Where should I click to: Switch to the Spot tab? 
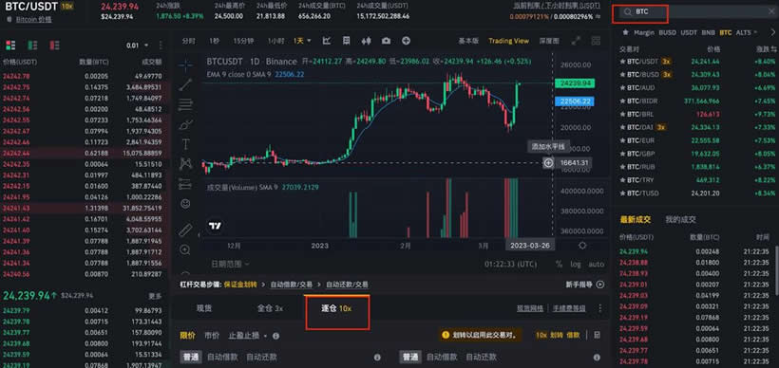pos(204,308)
